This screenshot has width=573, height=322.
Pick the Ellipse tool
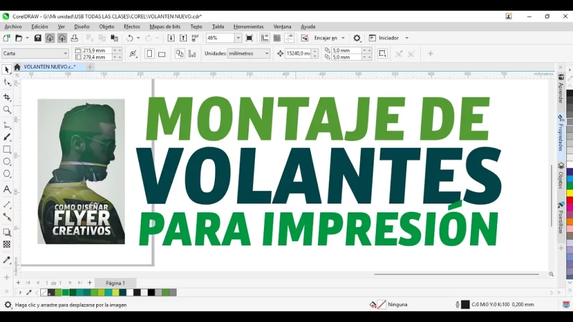7,162
